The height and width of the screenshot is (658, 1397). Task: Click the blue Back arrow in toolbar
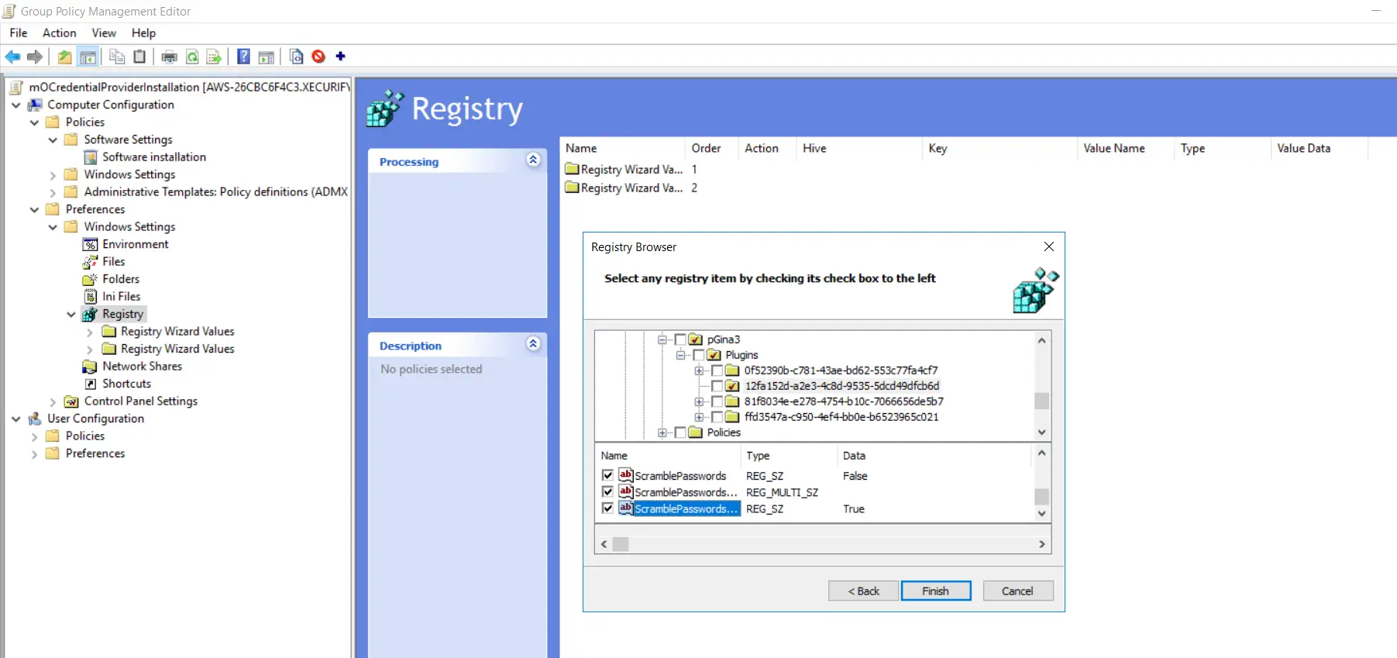tap(13, 57)
